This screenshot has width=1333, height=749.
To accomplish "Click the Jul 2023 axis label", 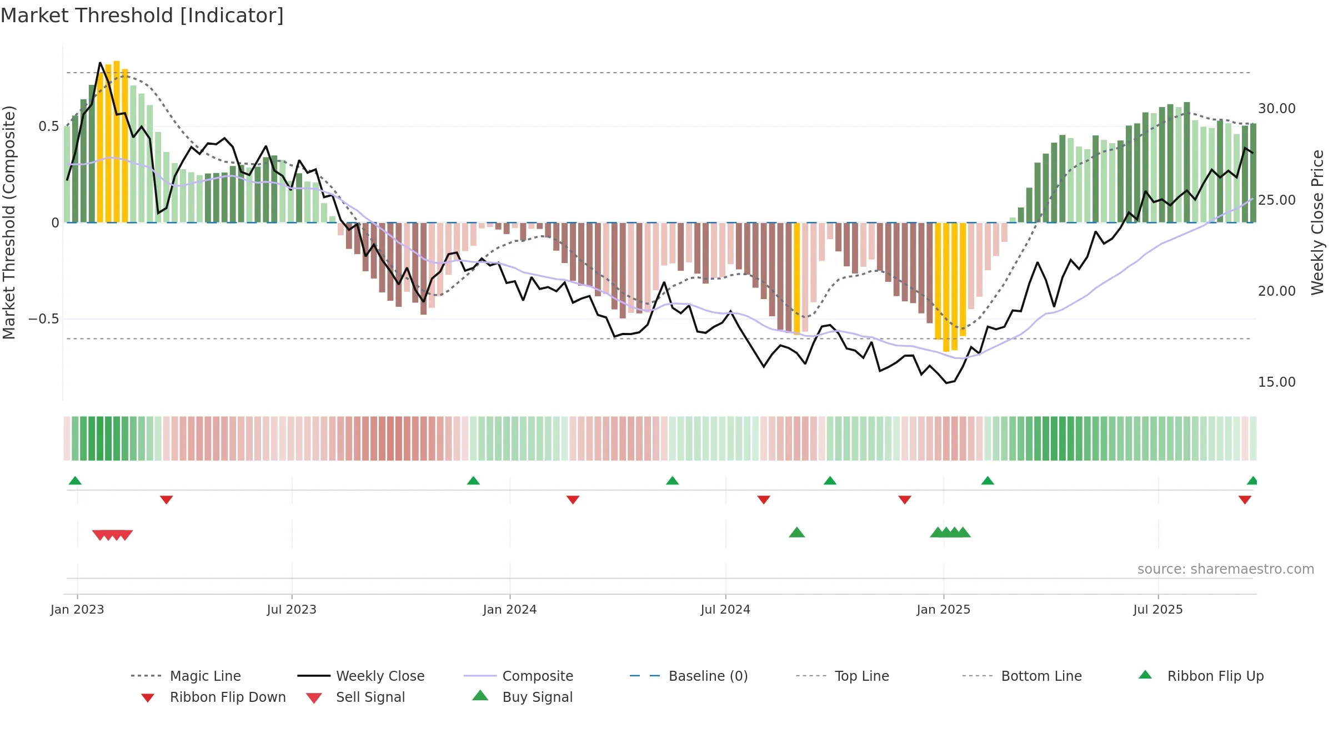I will (292, 609).
